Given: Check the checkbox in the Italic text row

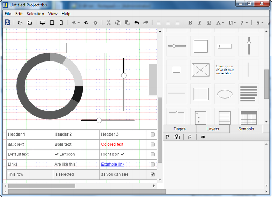Looking at the screenshot, I should 153,144.
